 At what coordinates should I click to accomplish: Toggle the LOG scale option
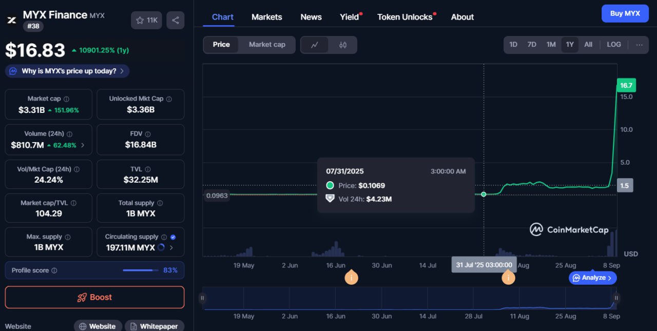pos(614,45)
